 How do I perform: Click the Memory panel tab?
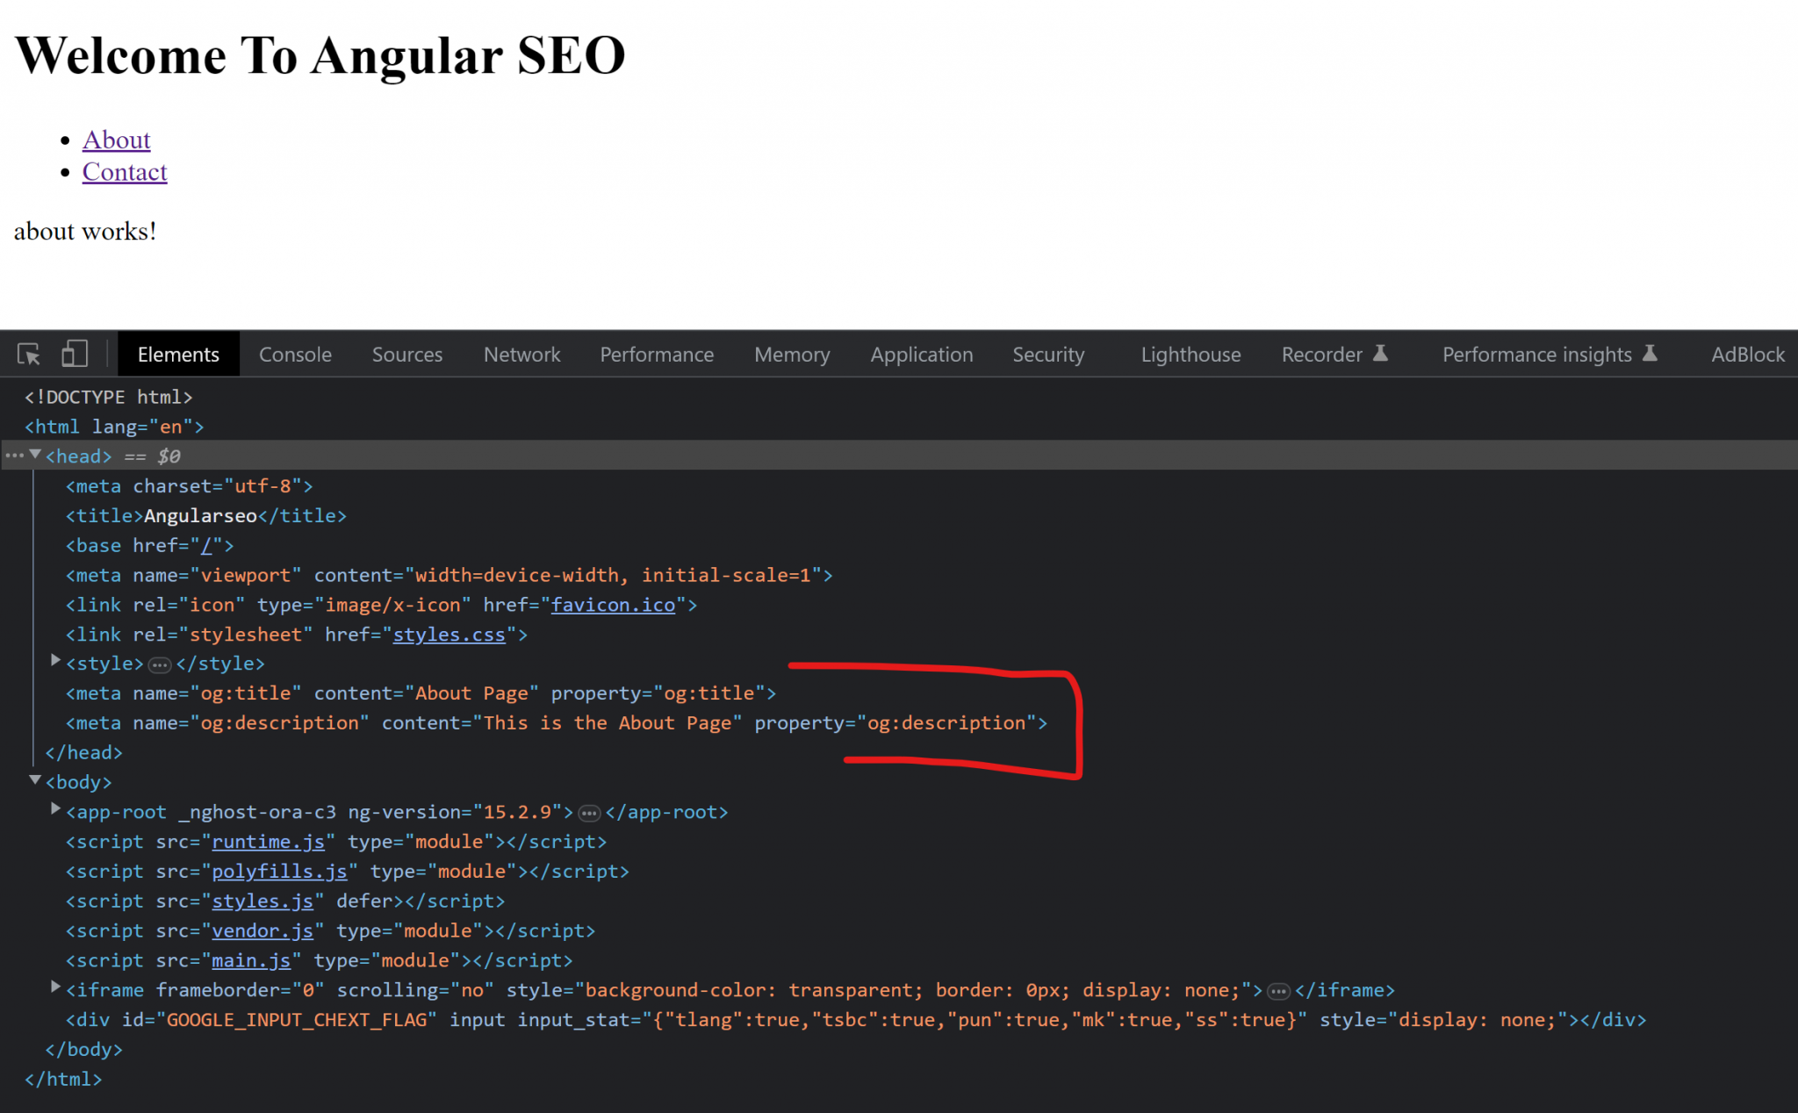[791, 355]
